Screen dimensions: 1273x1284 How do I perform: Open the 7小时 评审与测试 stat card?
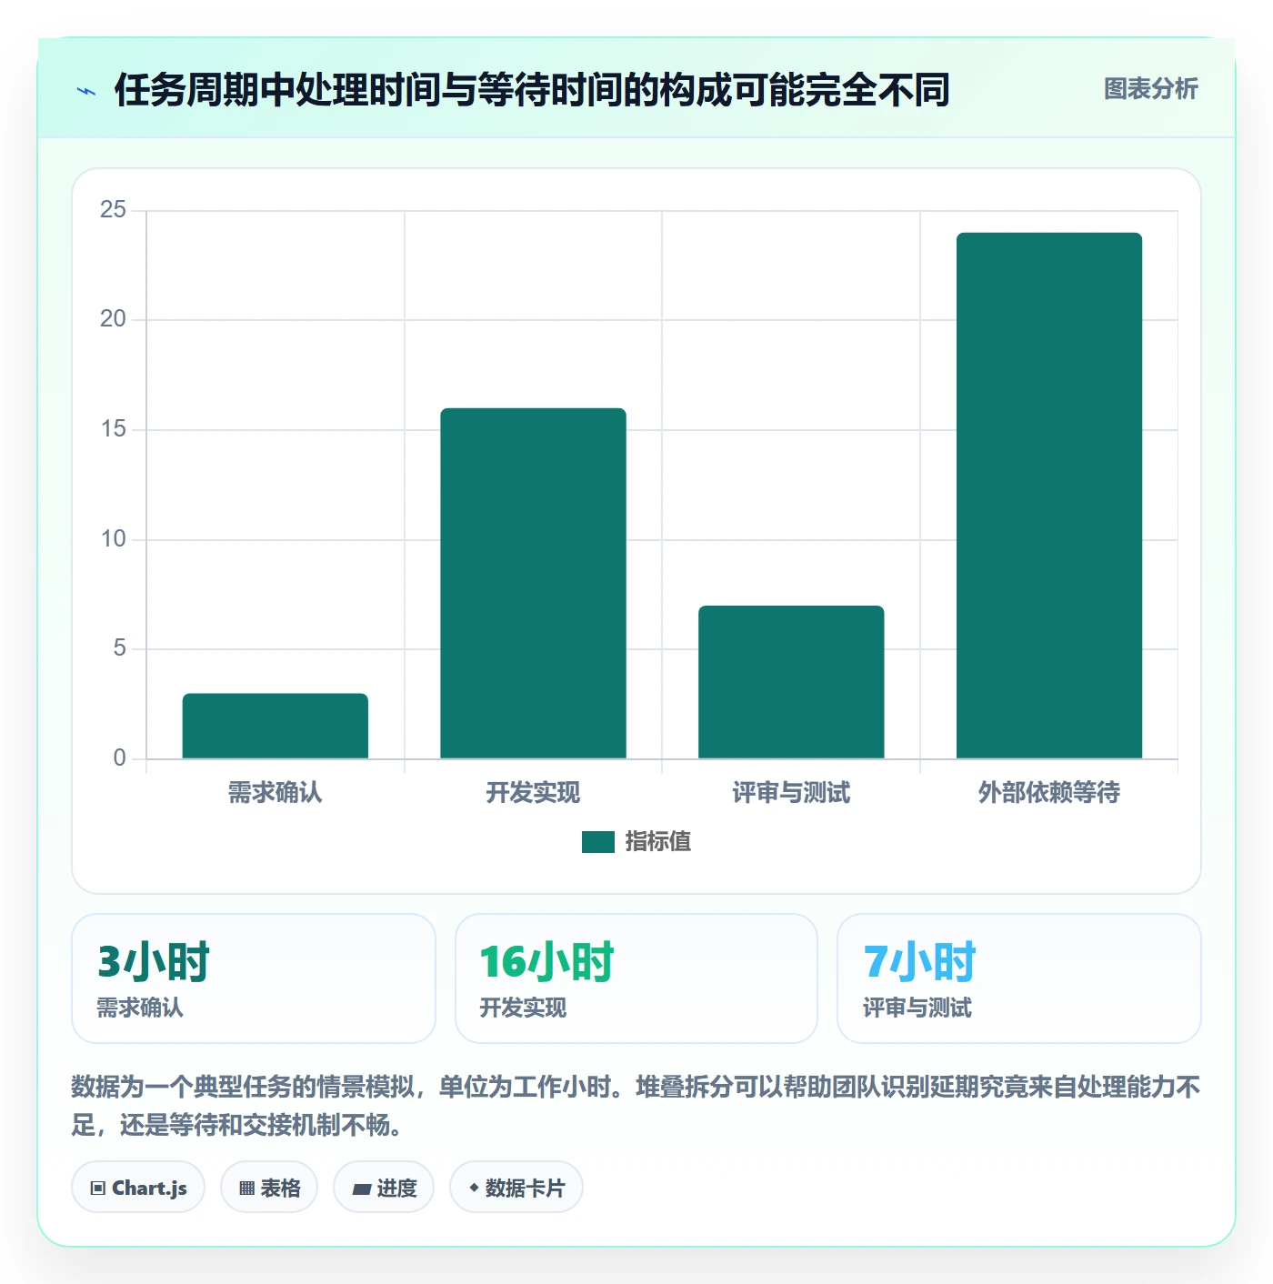[1019, 978]
